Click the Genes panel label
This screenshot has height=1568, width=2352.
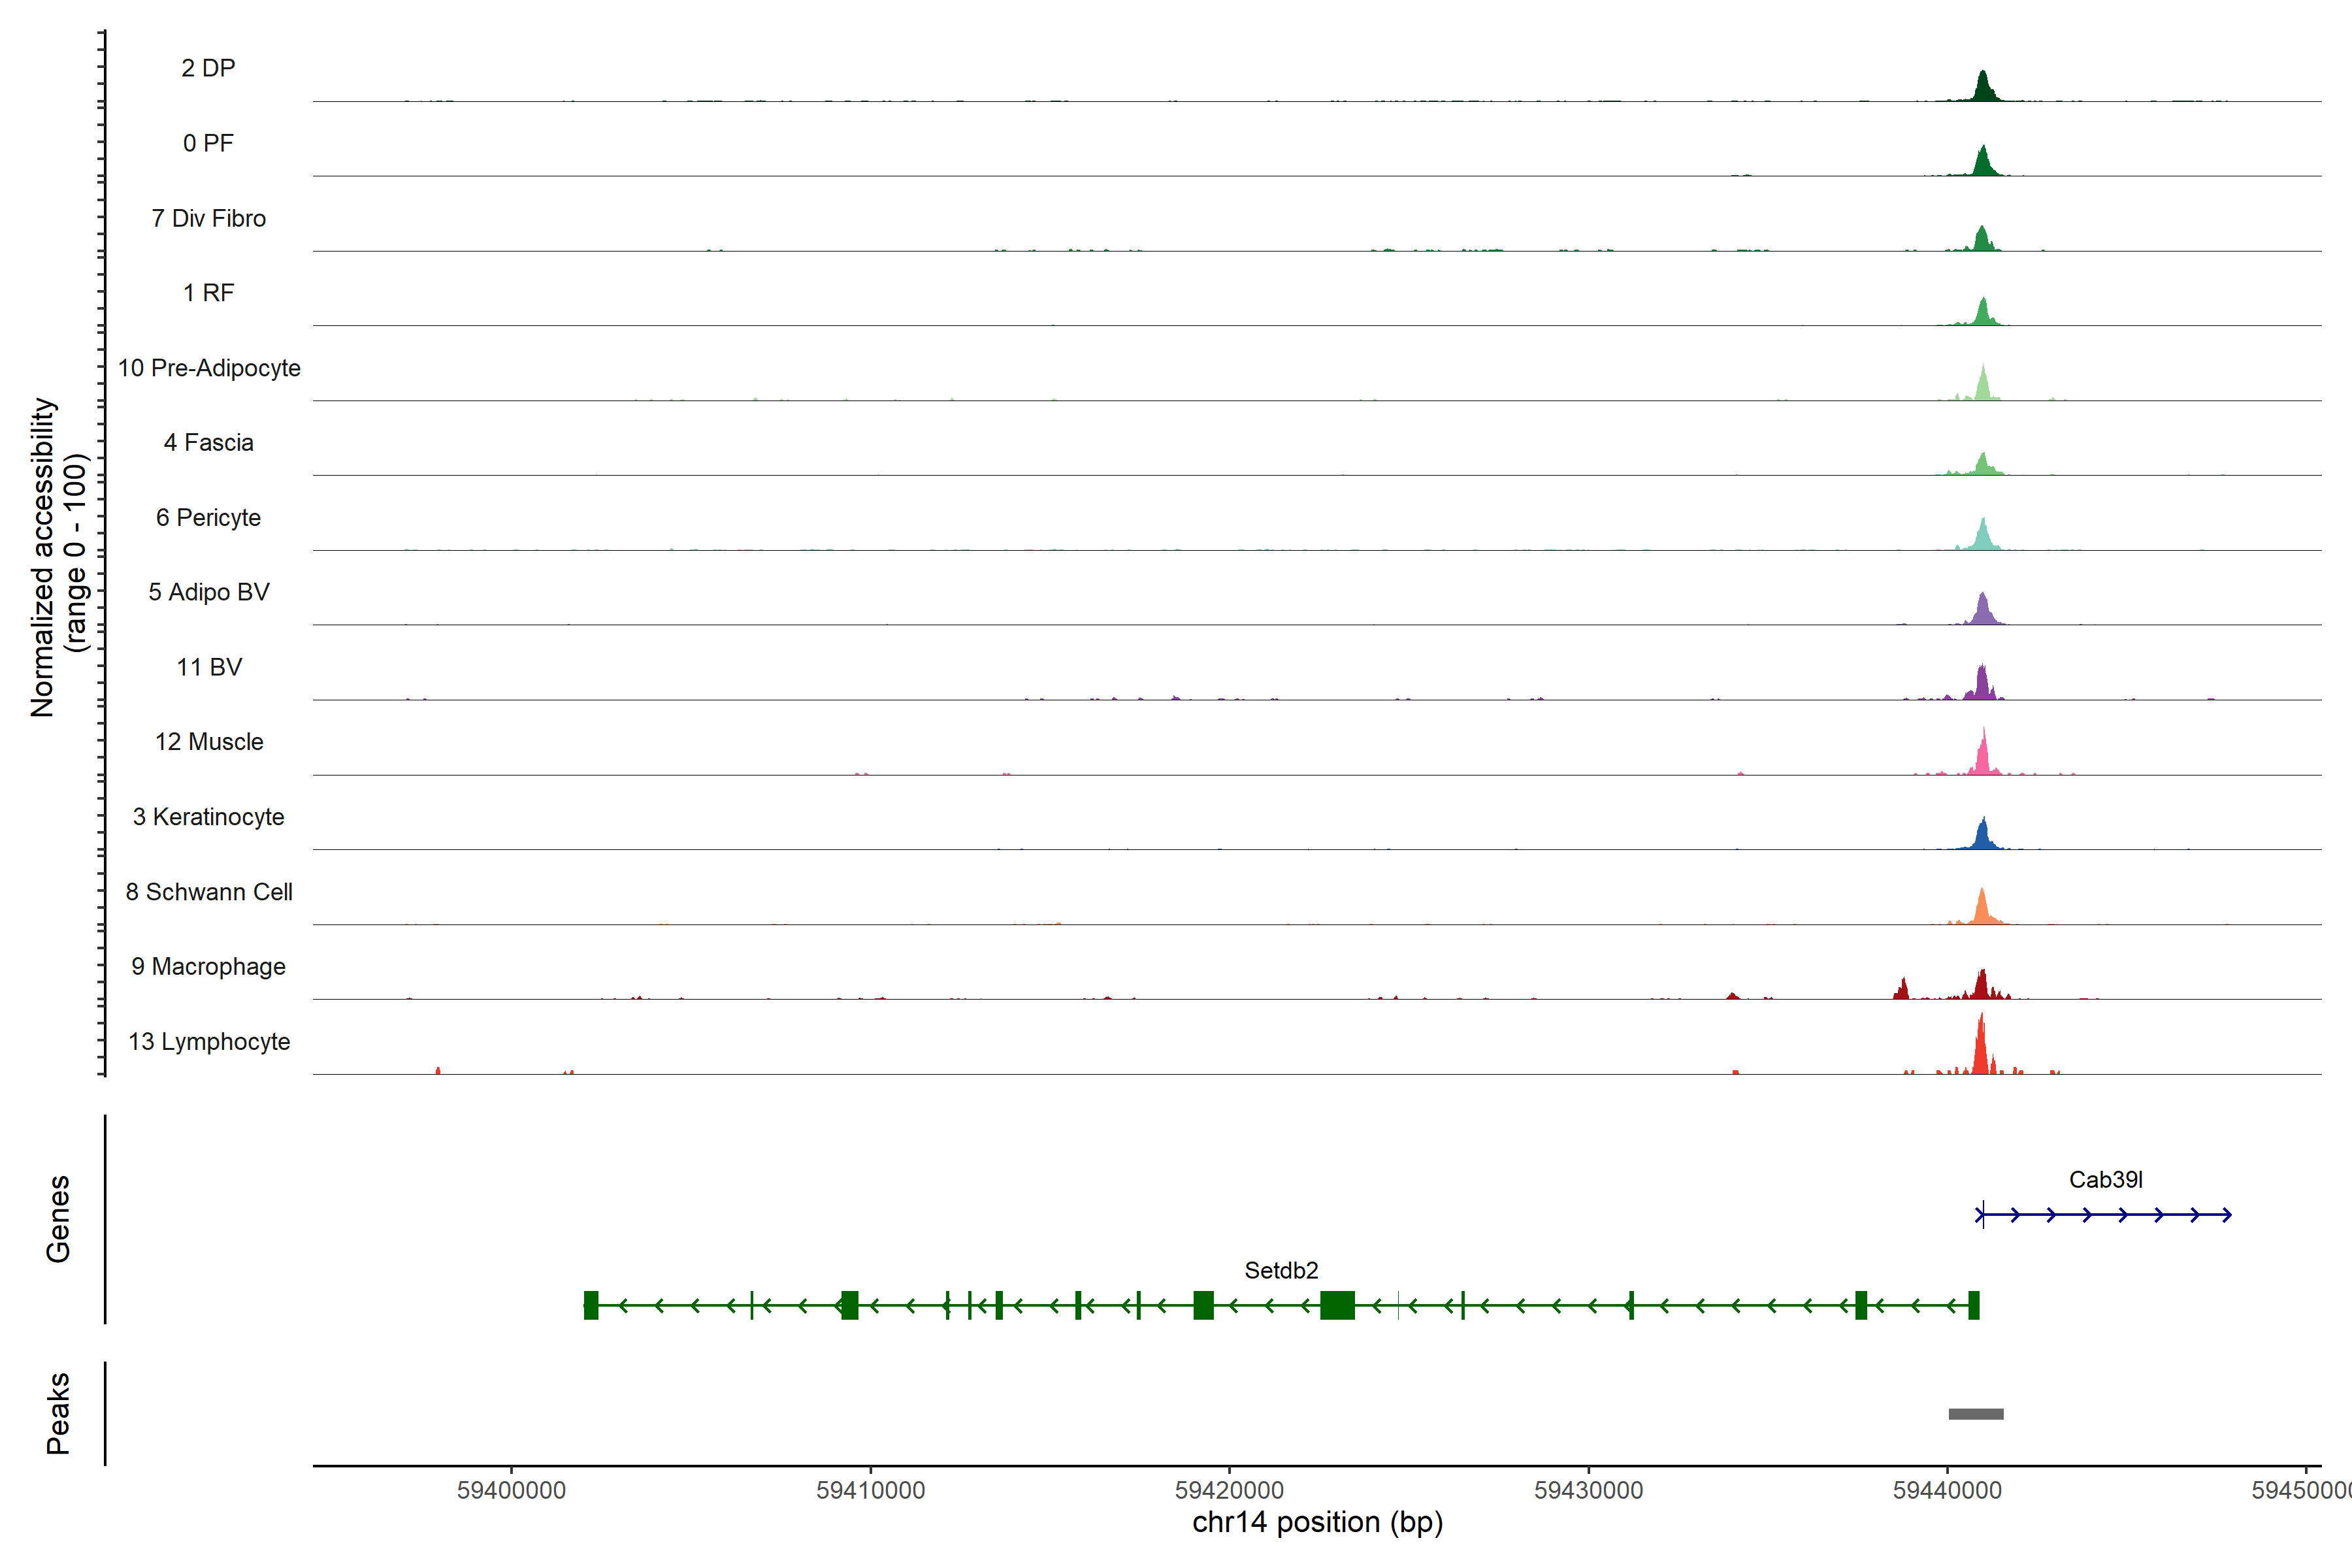pos(58,1218)
